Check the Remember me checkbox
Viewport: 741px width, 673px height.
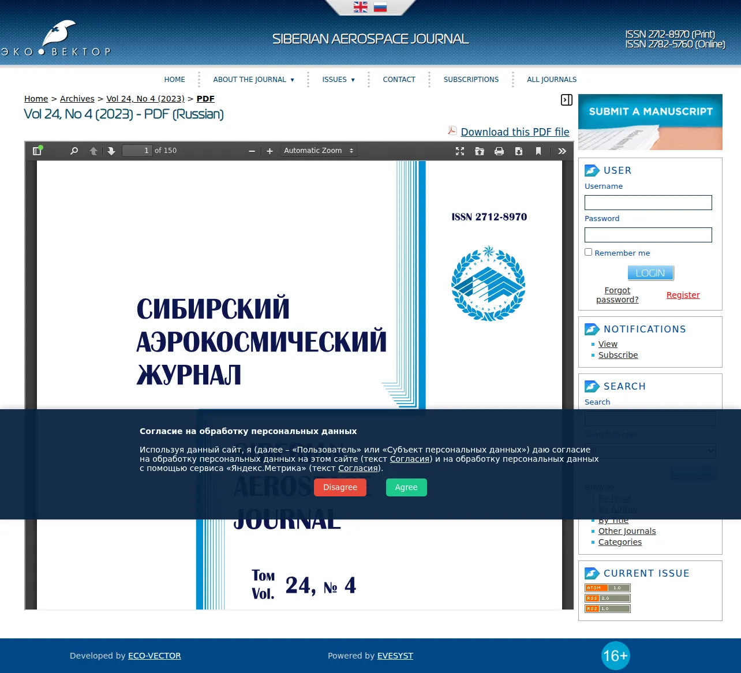click(588, 252)
